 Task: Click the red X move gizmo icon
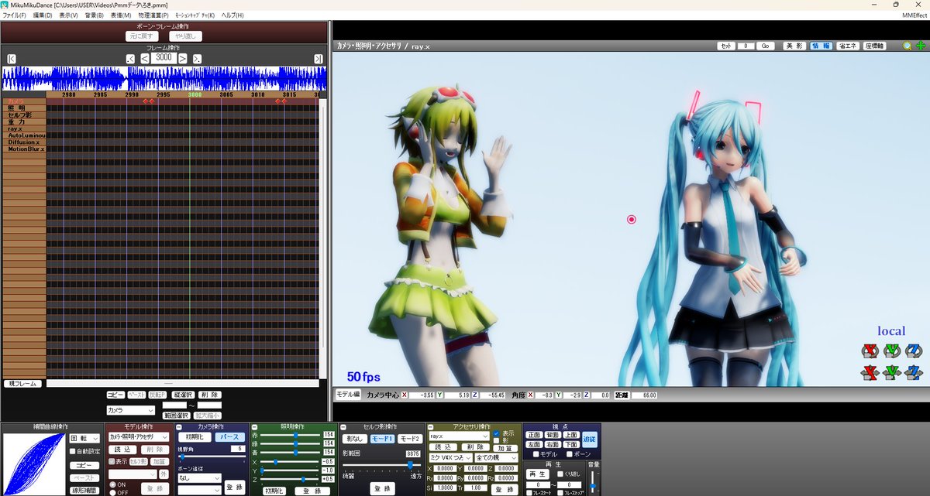click(x=869, y=372)
